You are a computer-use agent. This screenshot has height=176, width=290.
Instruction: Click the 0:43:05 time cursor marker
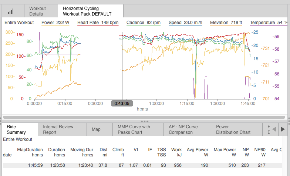[x=122, y=104]
